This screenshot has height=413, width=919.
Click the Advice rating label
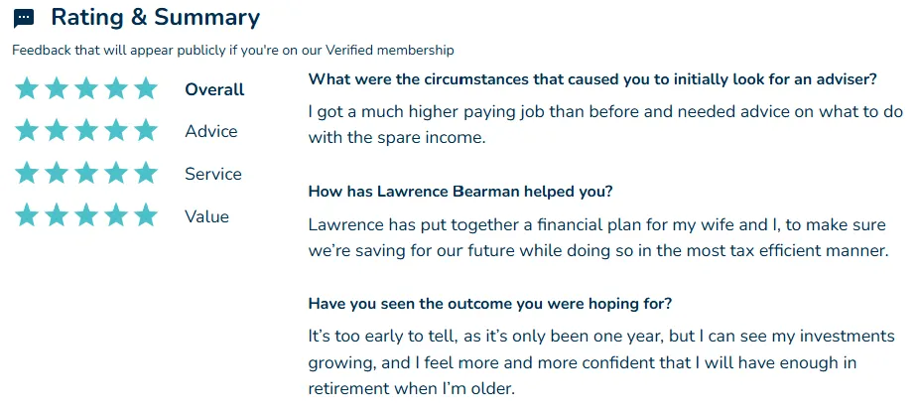211,131
